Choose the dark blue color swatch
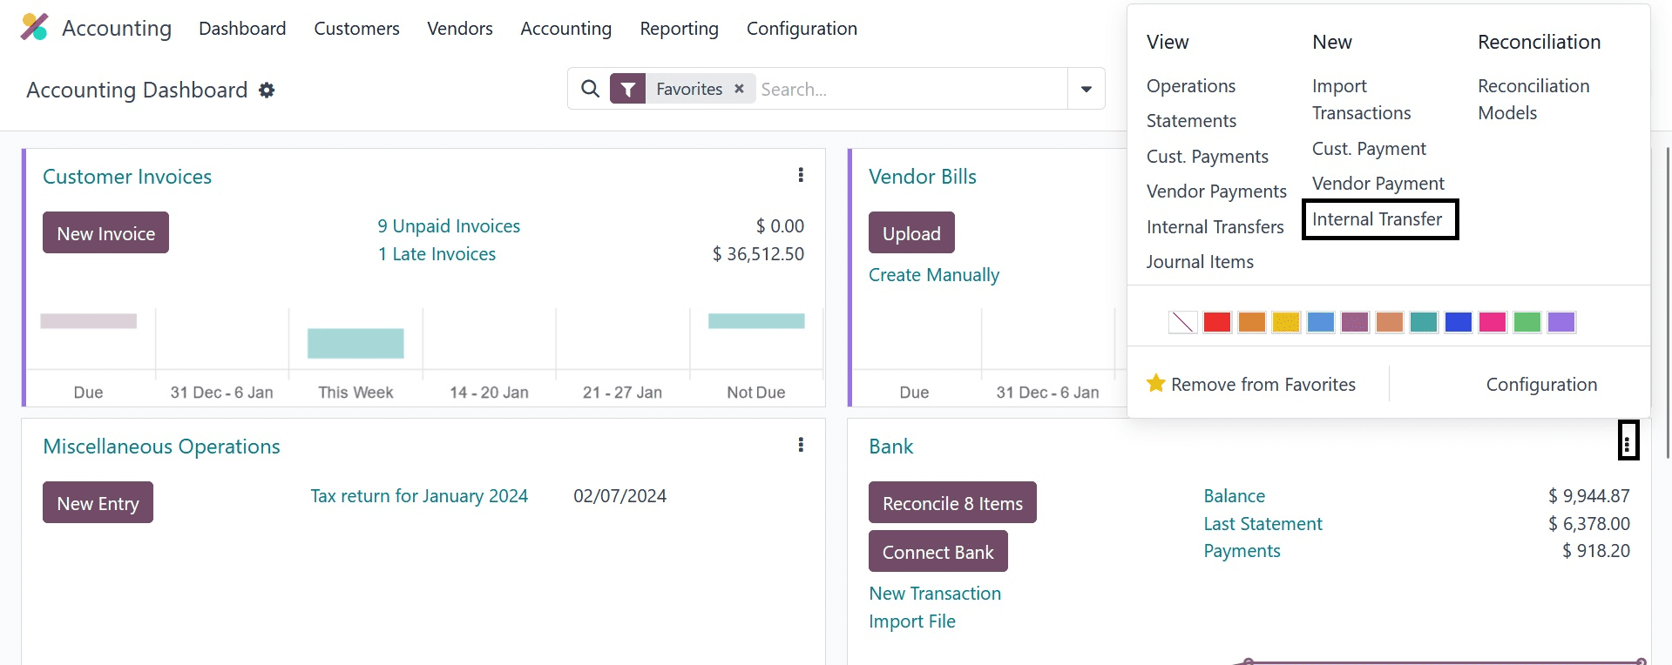This screenshot has width=1672, height=665. point(1458,322)
